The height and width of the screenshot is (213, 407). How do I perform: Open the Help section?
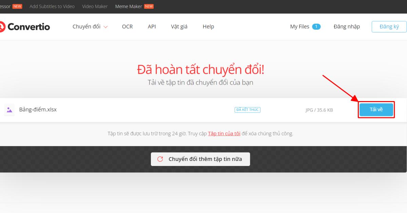click(x=208, y=26)
